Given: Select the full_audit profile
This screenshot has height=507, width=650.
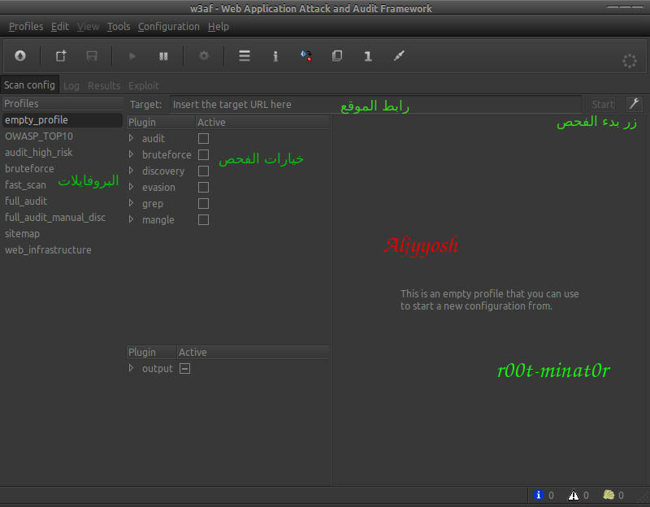Looking at the screenshot, I should pos(63,201).
